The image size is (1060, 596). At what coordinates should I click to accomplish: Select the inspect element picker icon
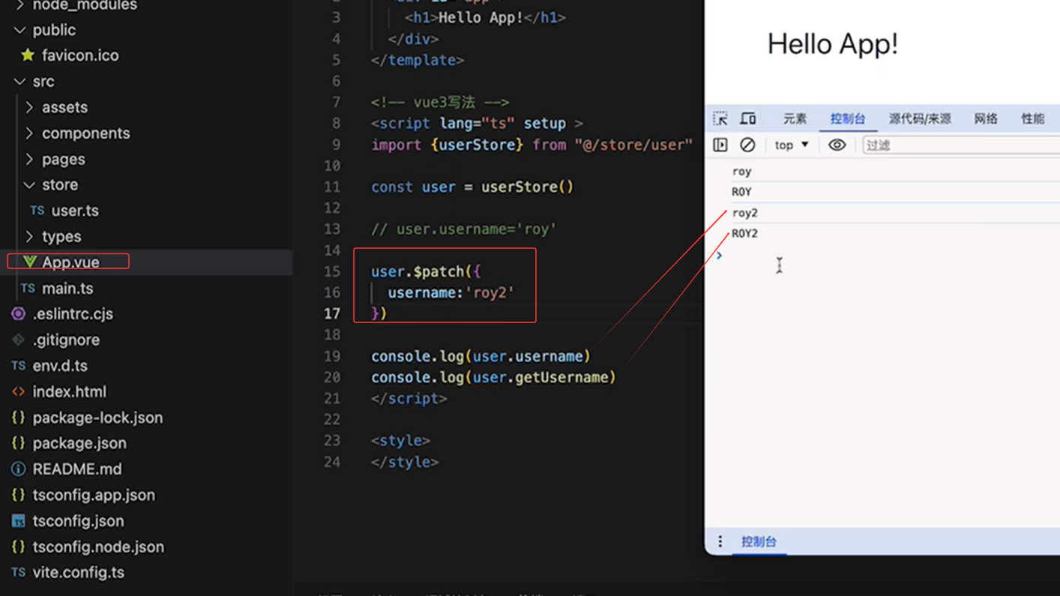[720, 118]
